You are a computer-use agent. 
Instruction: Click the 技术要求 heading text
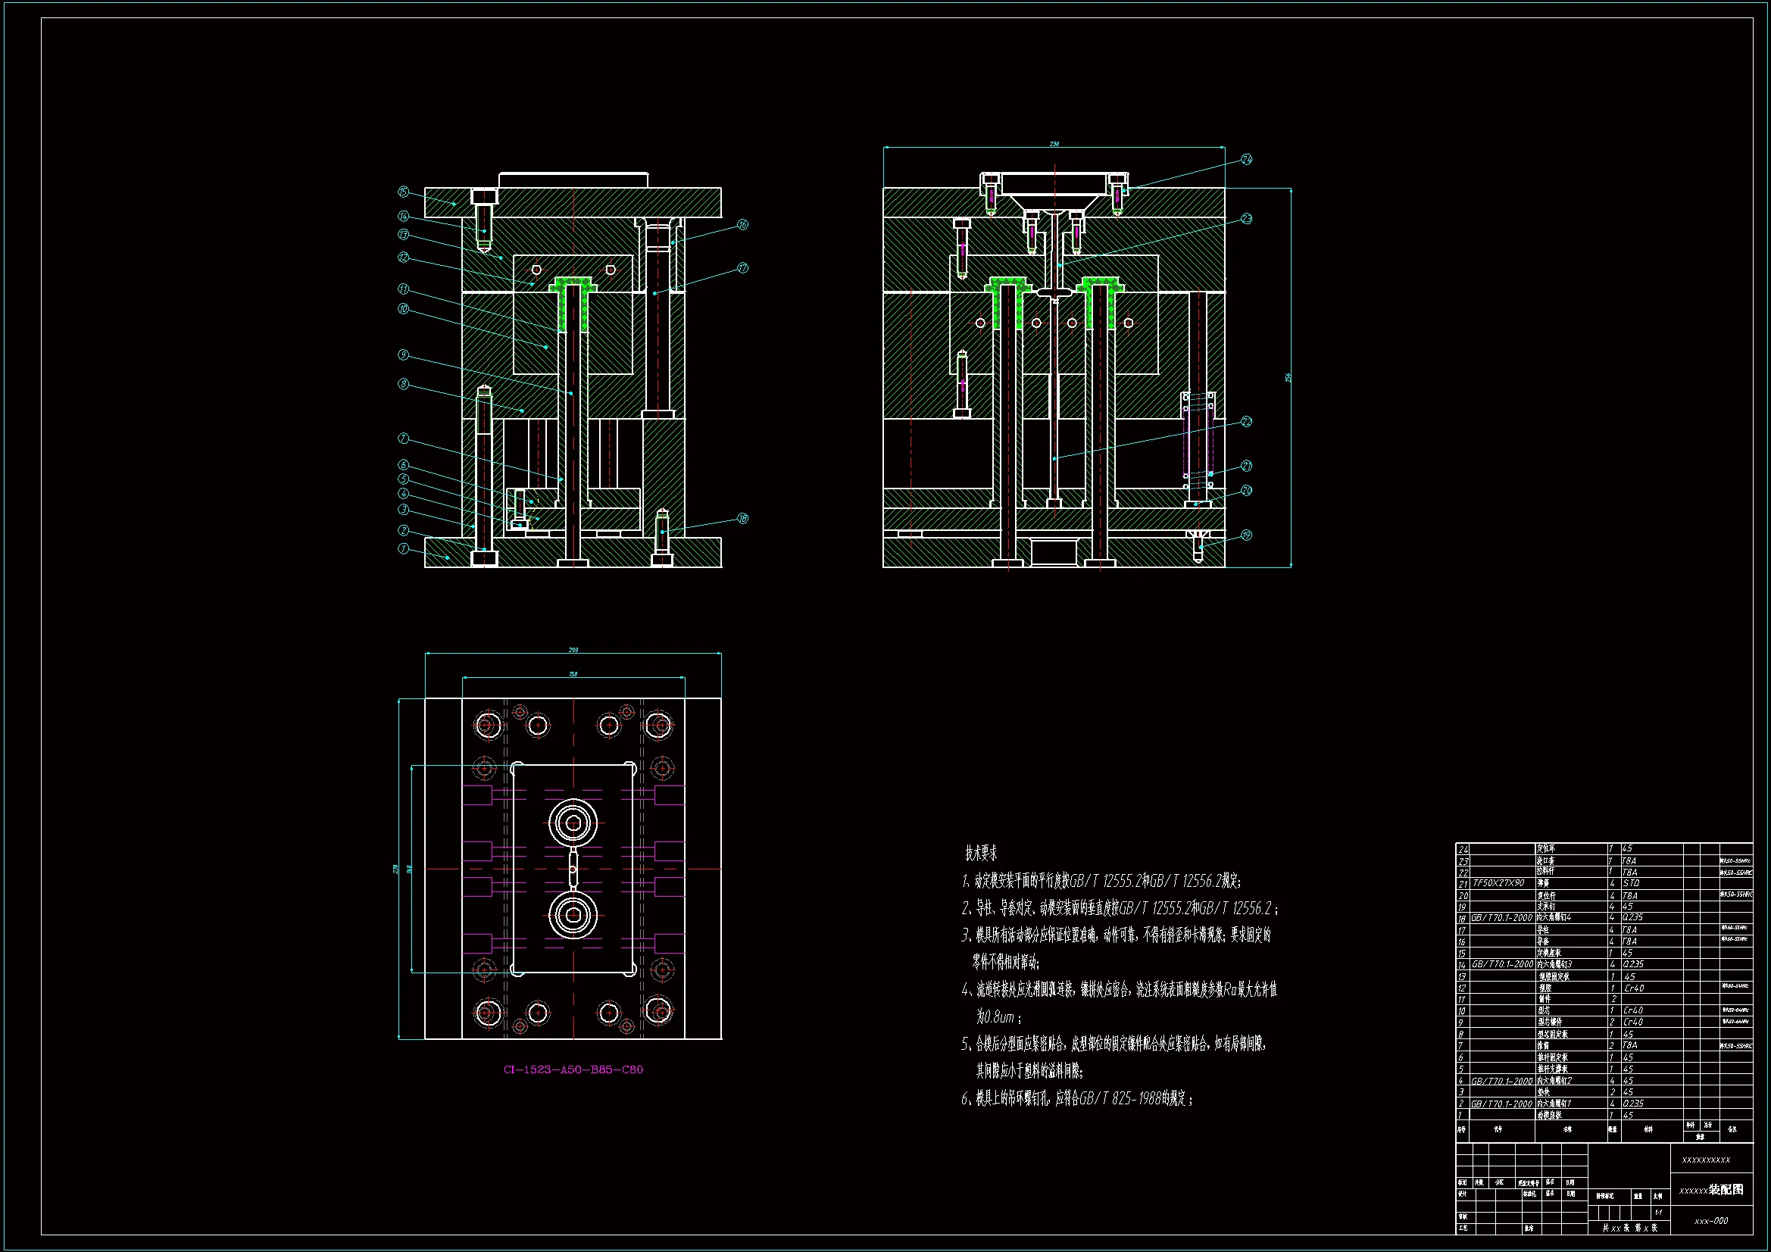click(981, 853)
